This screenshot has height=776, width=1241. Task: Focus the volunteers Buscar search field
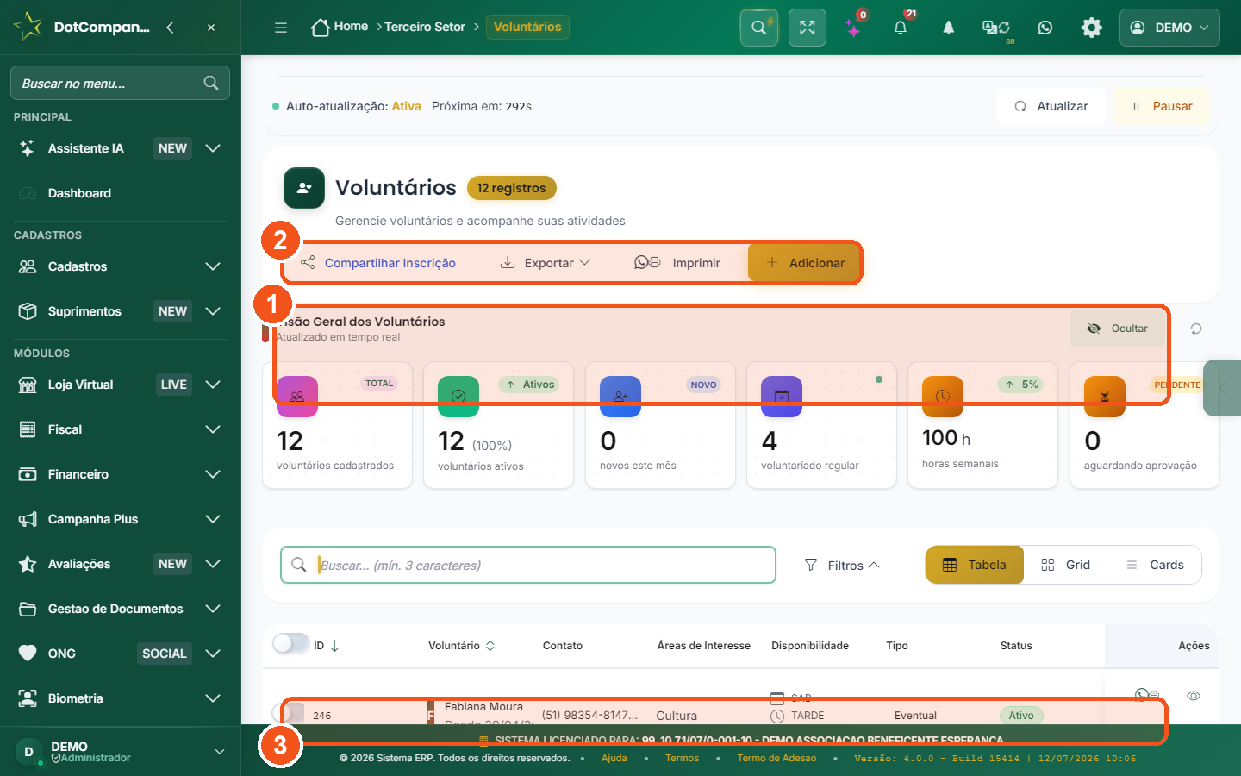(x=528, y=565)
